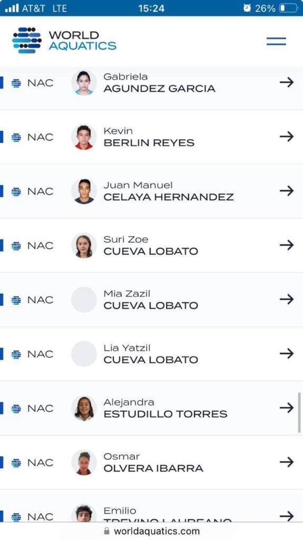Tap arrow next to Alejandra Estudillo Torres
The height and width of the screenshot is (540, 303).
point(287,408)
